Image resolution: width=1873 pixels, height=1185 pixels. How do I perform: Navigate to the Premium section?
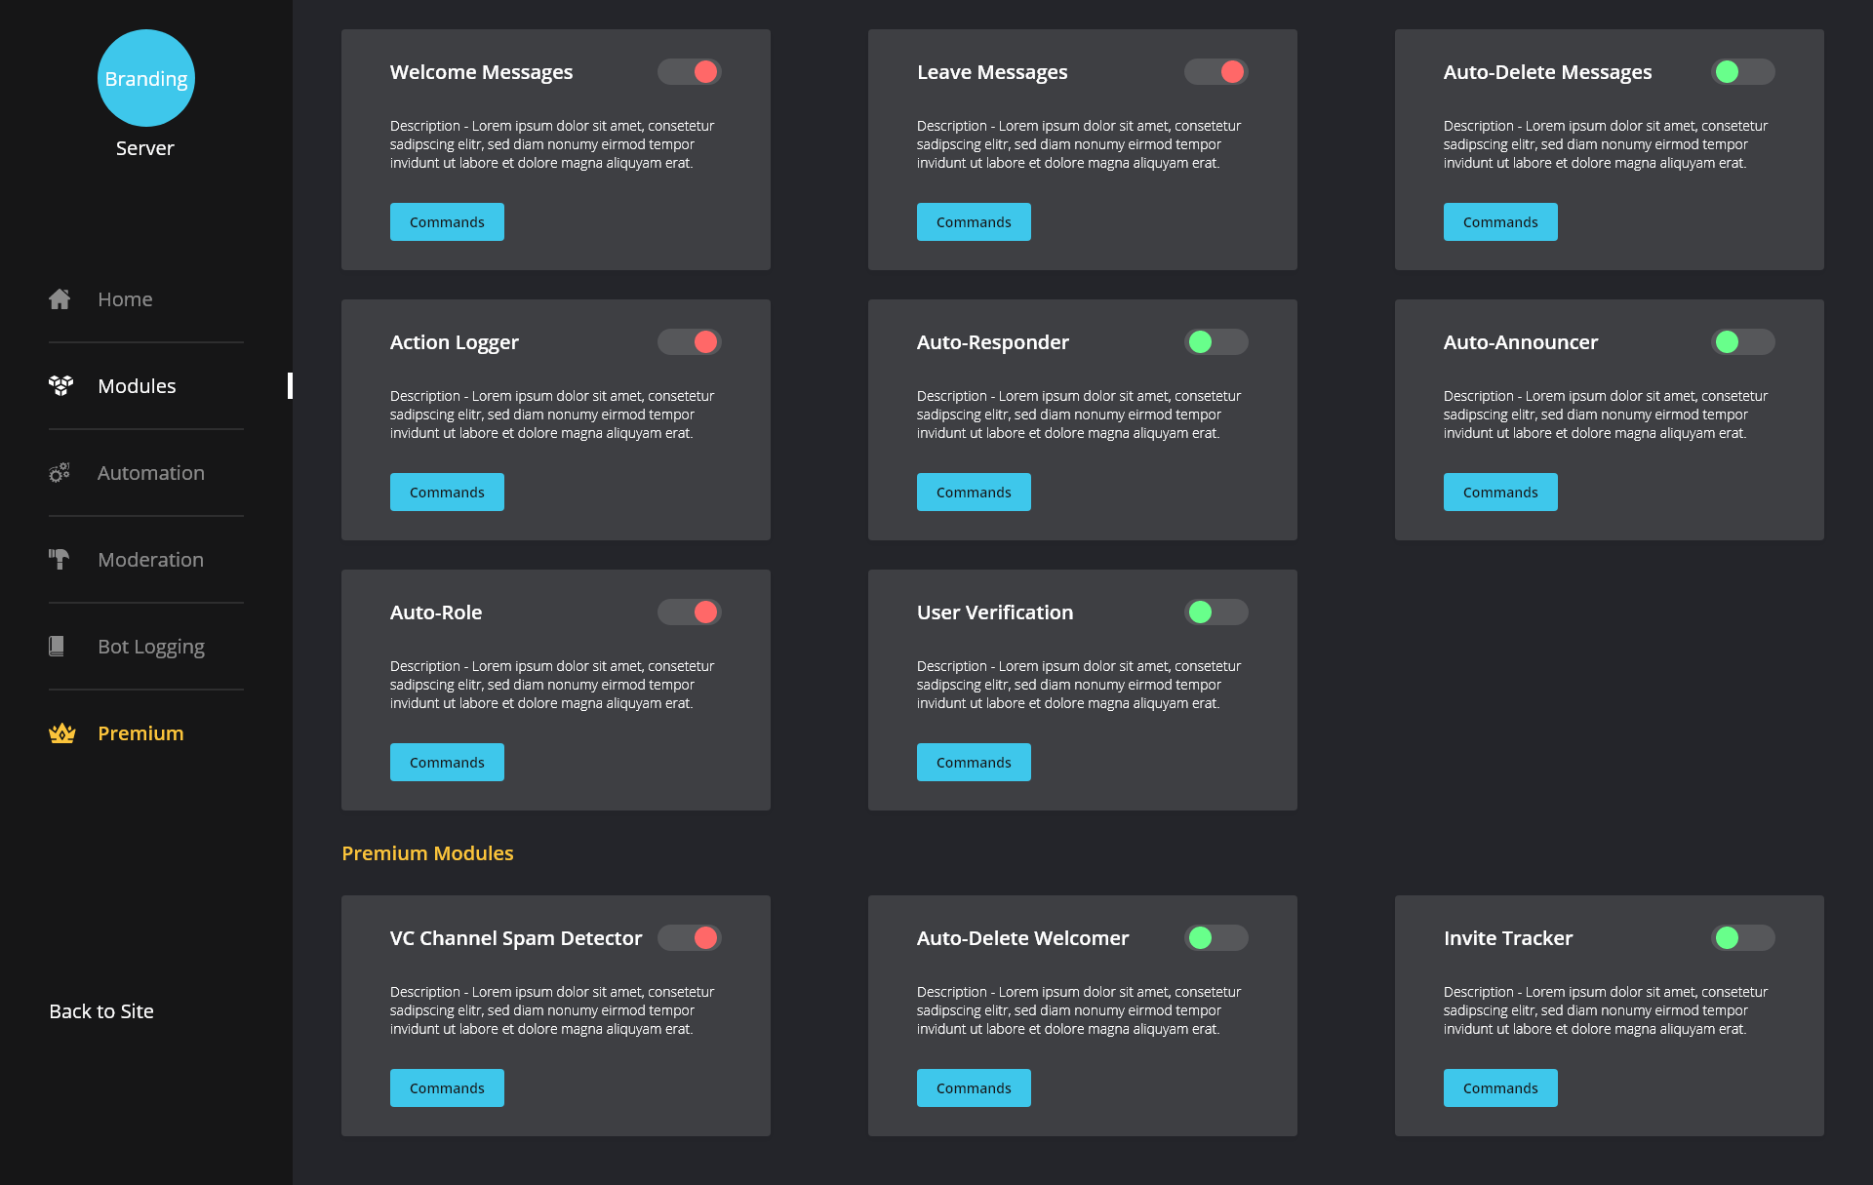(x=140, y=732)
